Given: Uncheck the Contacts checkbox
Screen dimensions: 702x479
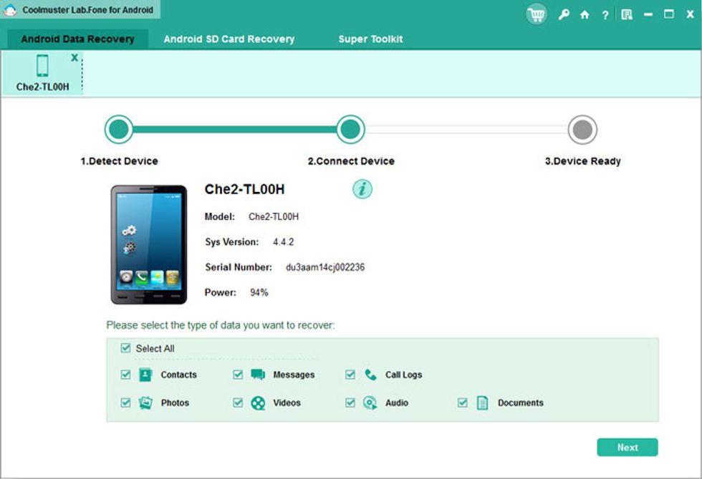Looking at the screenshot, I should 126,374.
